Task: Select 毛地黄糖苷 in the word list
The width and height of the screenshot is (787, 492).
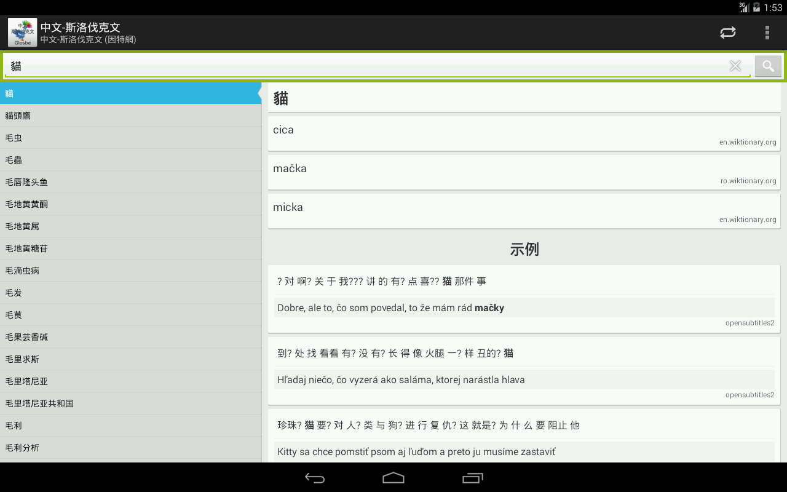Action: pyautogui.click(x=130, y=248)
